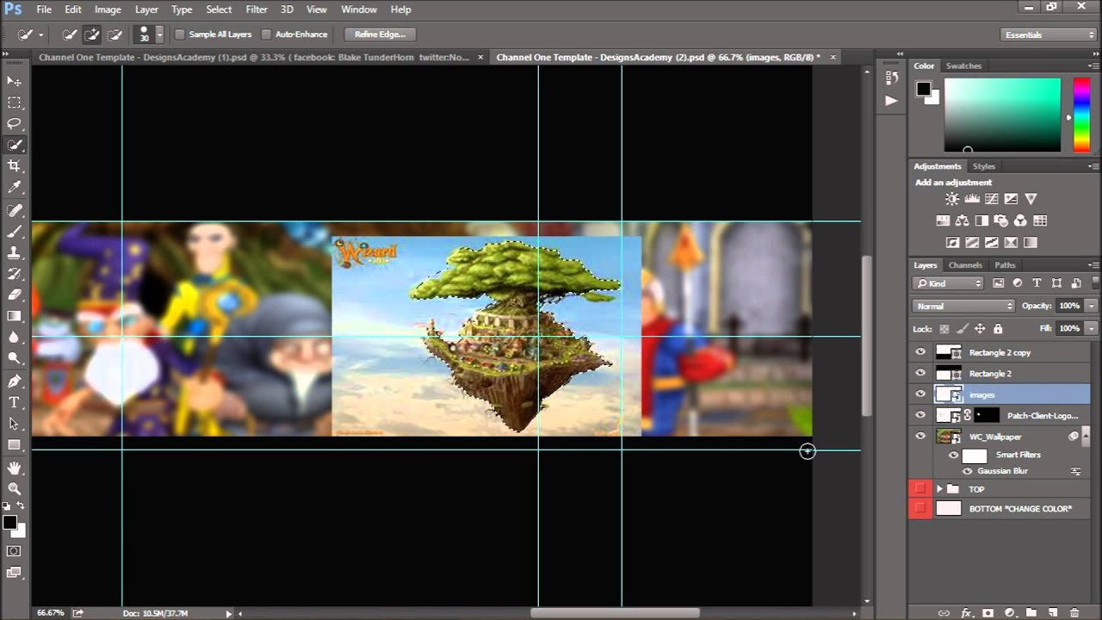Open the Essentials workspace dropdown
Image resolution: width=1102 pixels, height=620 pixels.
point(1049,34)
